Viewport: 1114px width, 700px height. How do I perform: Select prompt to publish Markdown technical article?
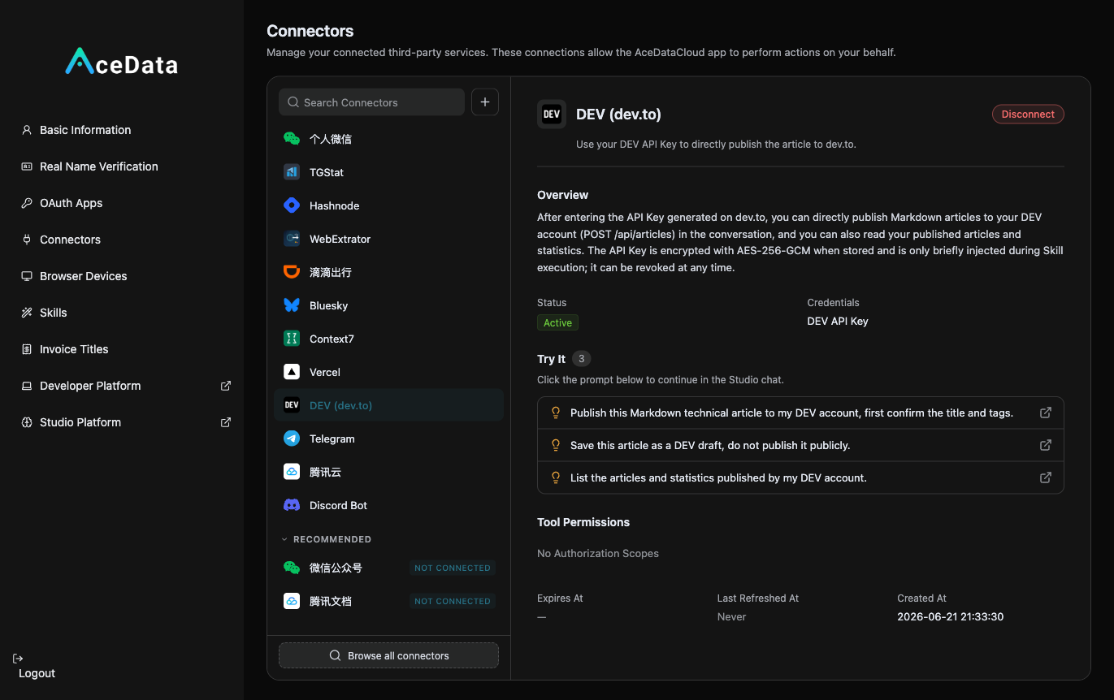tap(800, 413)
